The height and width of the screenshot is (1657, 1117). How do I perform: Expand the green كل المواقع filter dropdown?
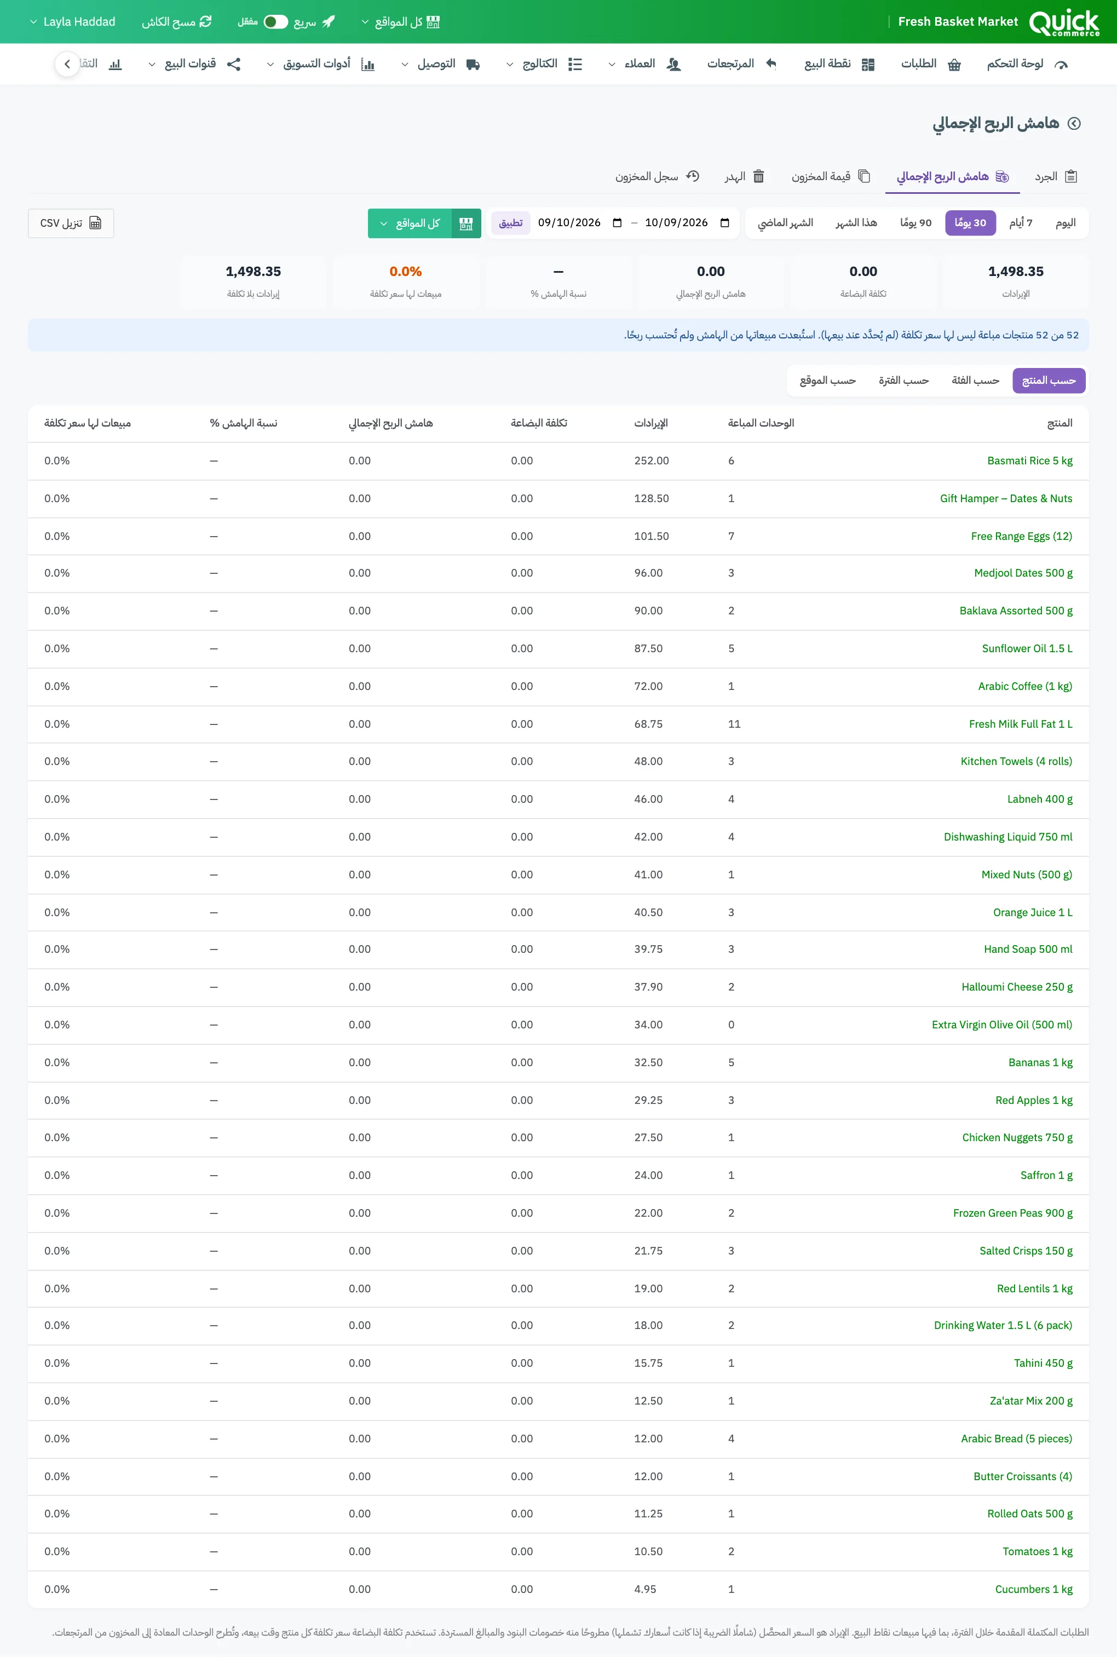[410, 223]
